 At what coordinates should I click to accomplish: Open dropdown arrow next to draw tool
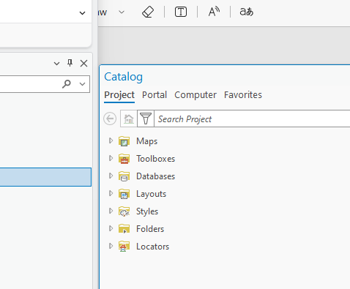[x=122, y=12]
